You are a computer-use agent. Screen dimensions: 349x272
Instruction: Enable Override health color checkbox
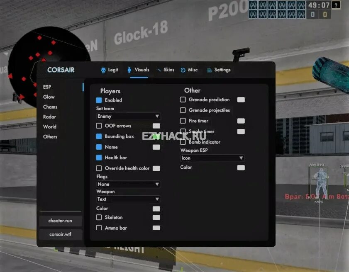point(99,168)
